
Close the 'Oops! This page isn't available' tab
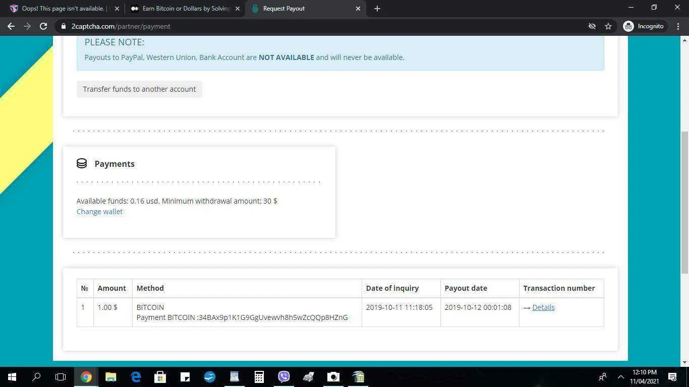(x=117, y=9)
